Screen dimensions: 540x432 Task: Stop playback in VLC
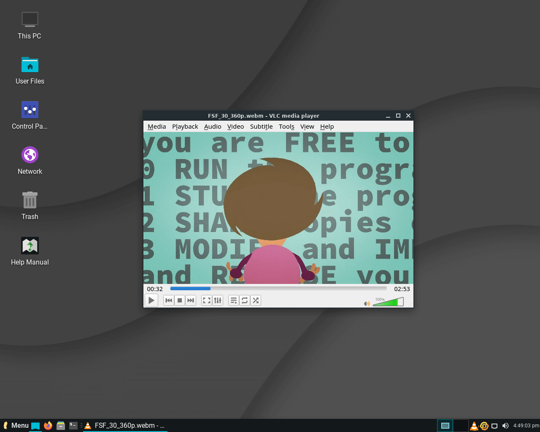[x=179, y=300]
